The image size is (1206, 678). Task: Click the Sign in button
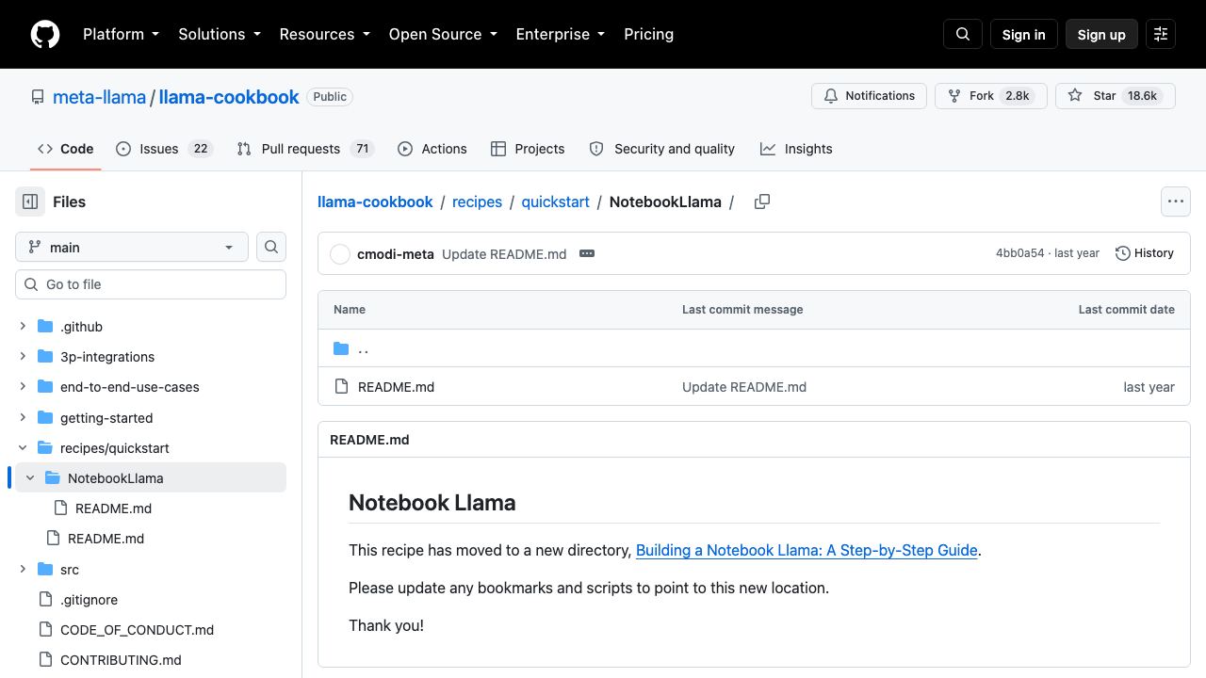1023,34
